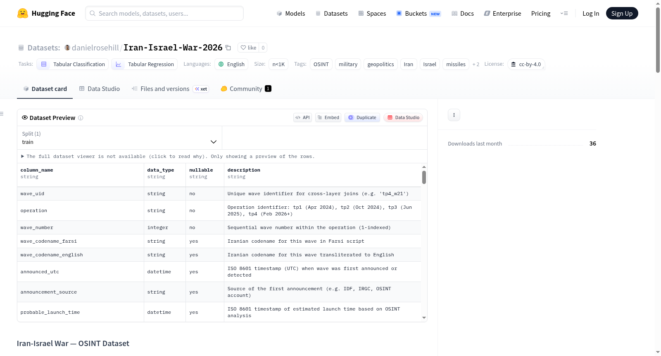
Task: Expand the additional navigation menu icon
Action: pyautogui.click(x=564, y=13)
